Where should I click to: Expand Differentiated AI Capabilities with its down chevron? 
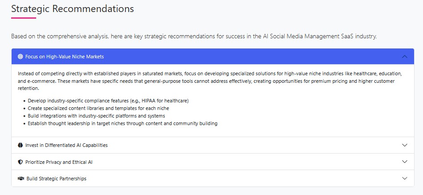coord(405,145)
